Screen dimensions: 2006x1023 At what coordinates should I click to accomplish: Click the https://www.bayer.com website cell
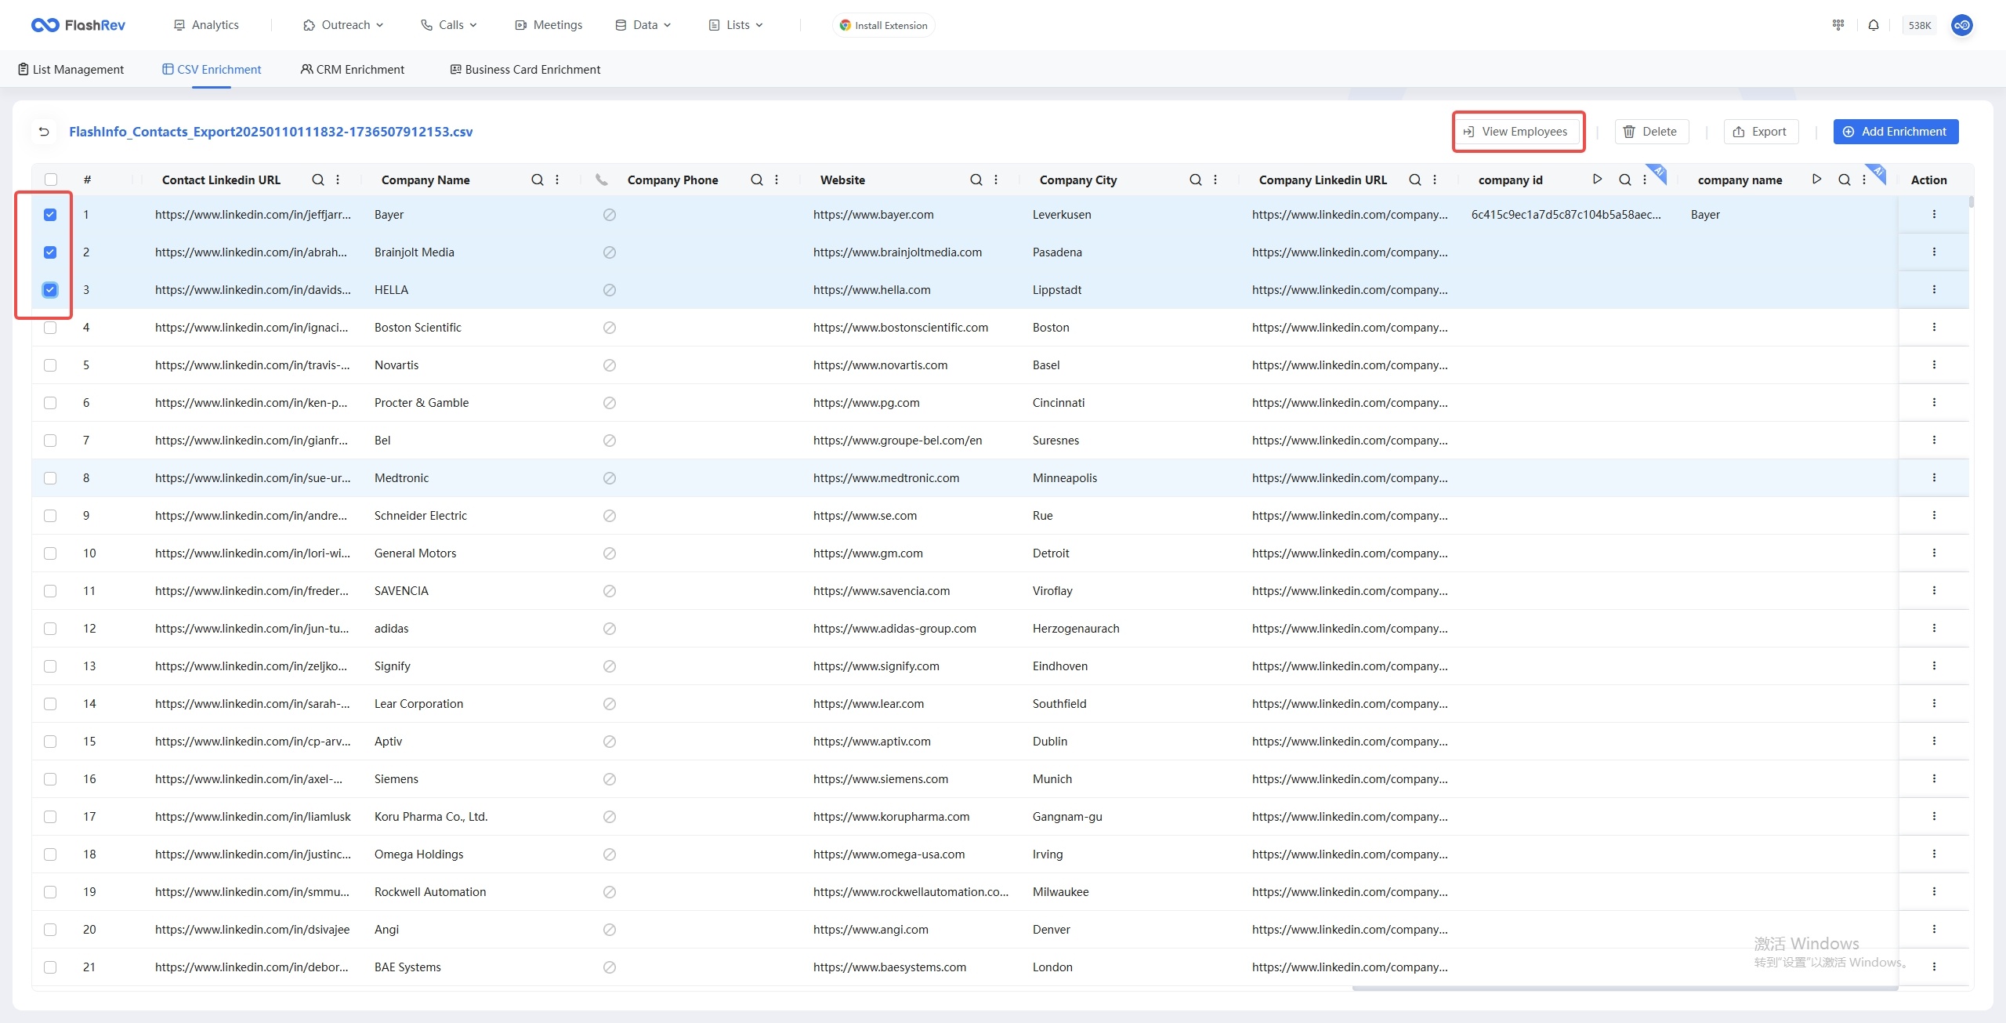tap(873, 215)
